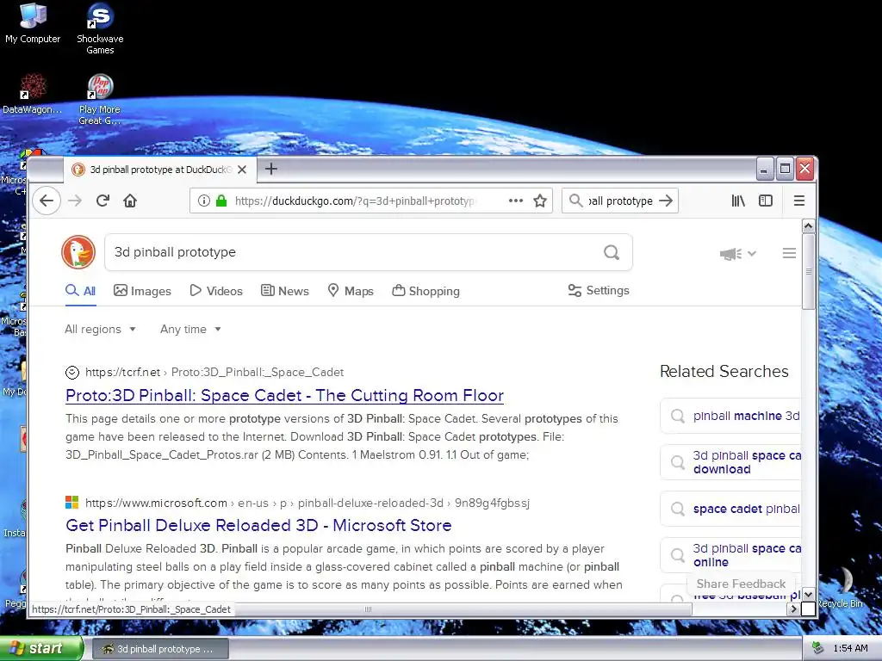Click the system tray network icon

pos(818,649)
